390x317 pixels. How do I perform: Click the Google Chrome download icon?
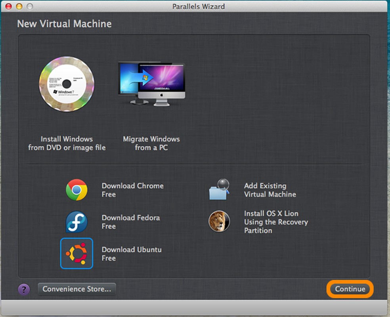click(x=76, y=190)
